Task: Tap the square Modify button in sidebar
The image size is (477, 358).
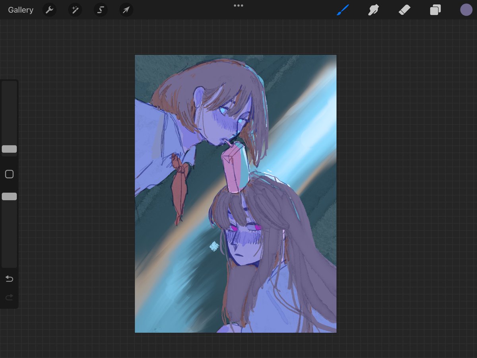Action: pos(9,174)
